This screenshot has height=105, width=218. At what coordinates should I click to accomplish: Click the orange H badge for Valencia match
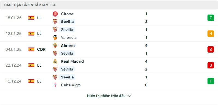pyautogui.click(x=211, y=34)
